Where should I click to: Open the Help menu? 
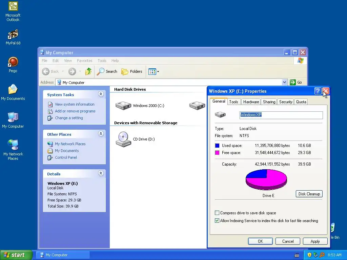pos(115,61)
